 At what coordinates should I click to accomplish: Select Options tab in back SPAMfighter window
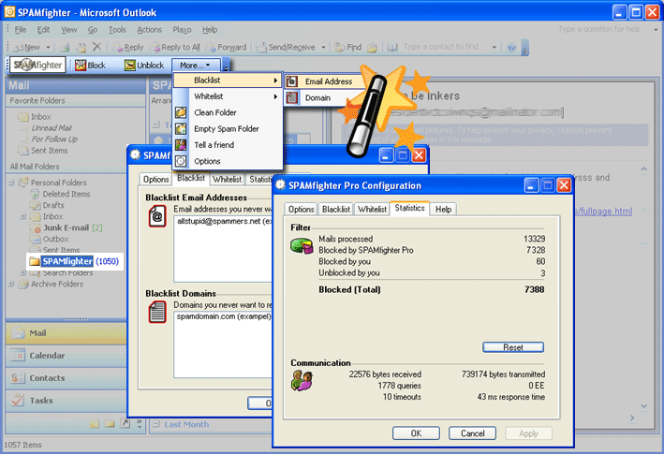point(155,180)
